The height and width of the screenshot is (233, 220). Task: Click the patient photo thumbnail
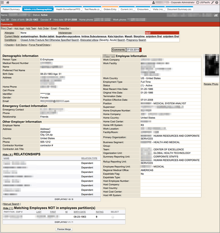pyautogui.click(x=212, y=65)
